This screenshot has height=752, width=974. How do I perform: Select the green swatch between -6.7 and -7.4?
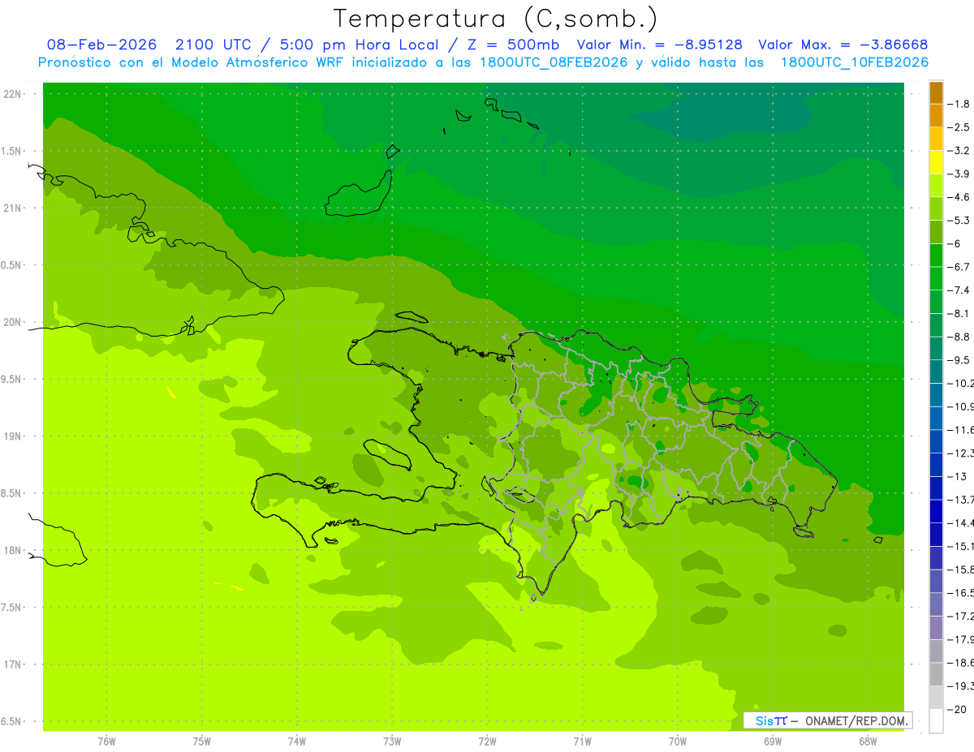(x=936, y=278)
